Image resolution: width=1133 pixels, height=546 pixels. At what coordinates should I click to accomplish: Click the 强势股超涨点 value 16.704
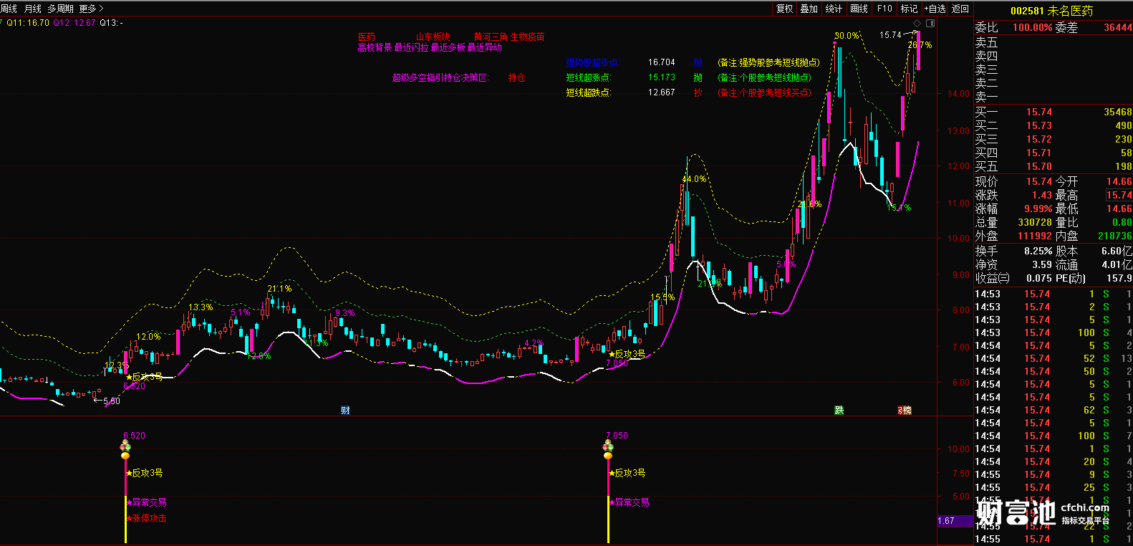pyautogui.click(x=662, y=63)
